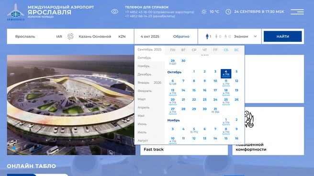Pick selected October 4 date
This screenshot has height=176, width=314.
point(226,74)
